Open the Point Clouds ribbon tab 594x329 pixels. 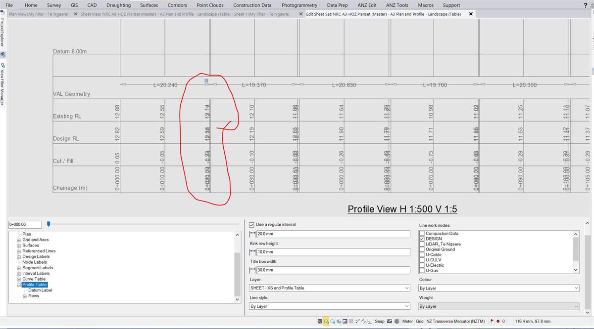210,5
